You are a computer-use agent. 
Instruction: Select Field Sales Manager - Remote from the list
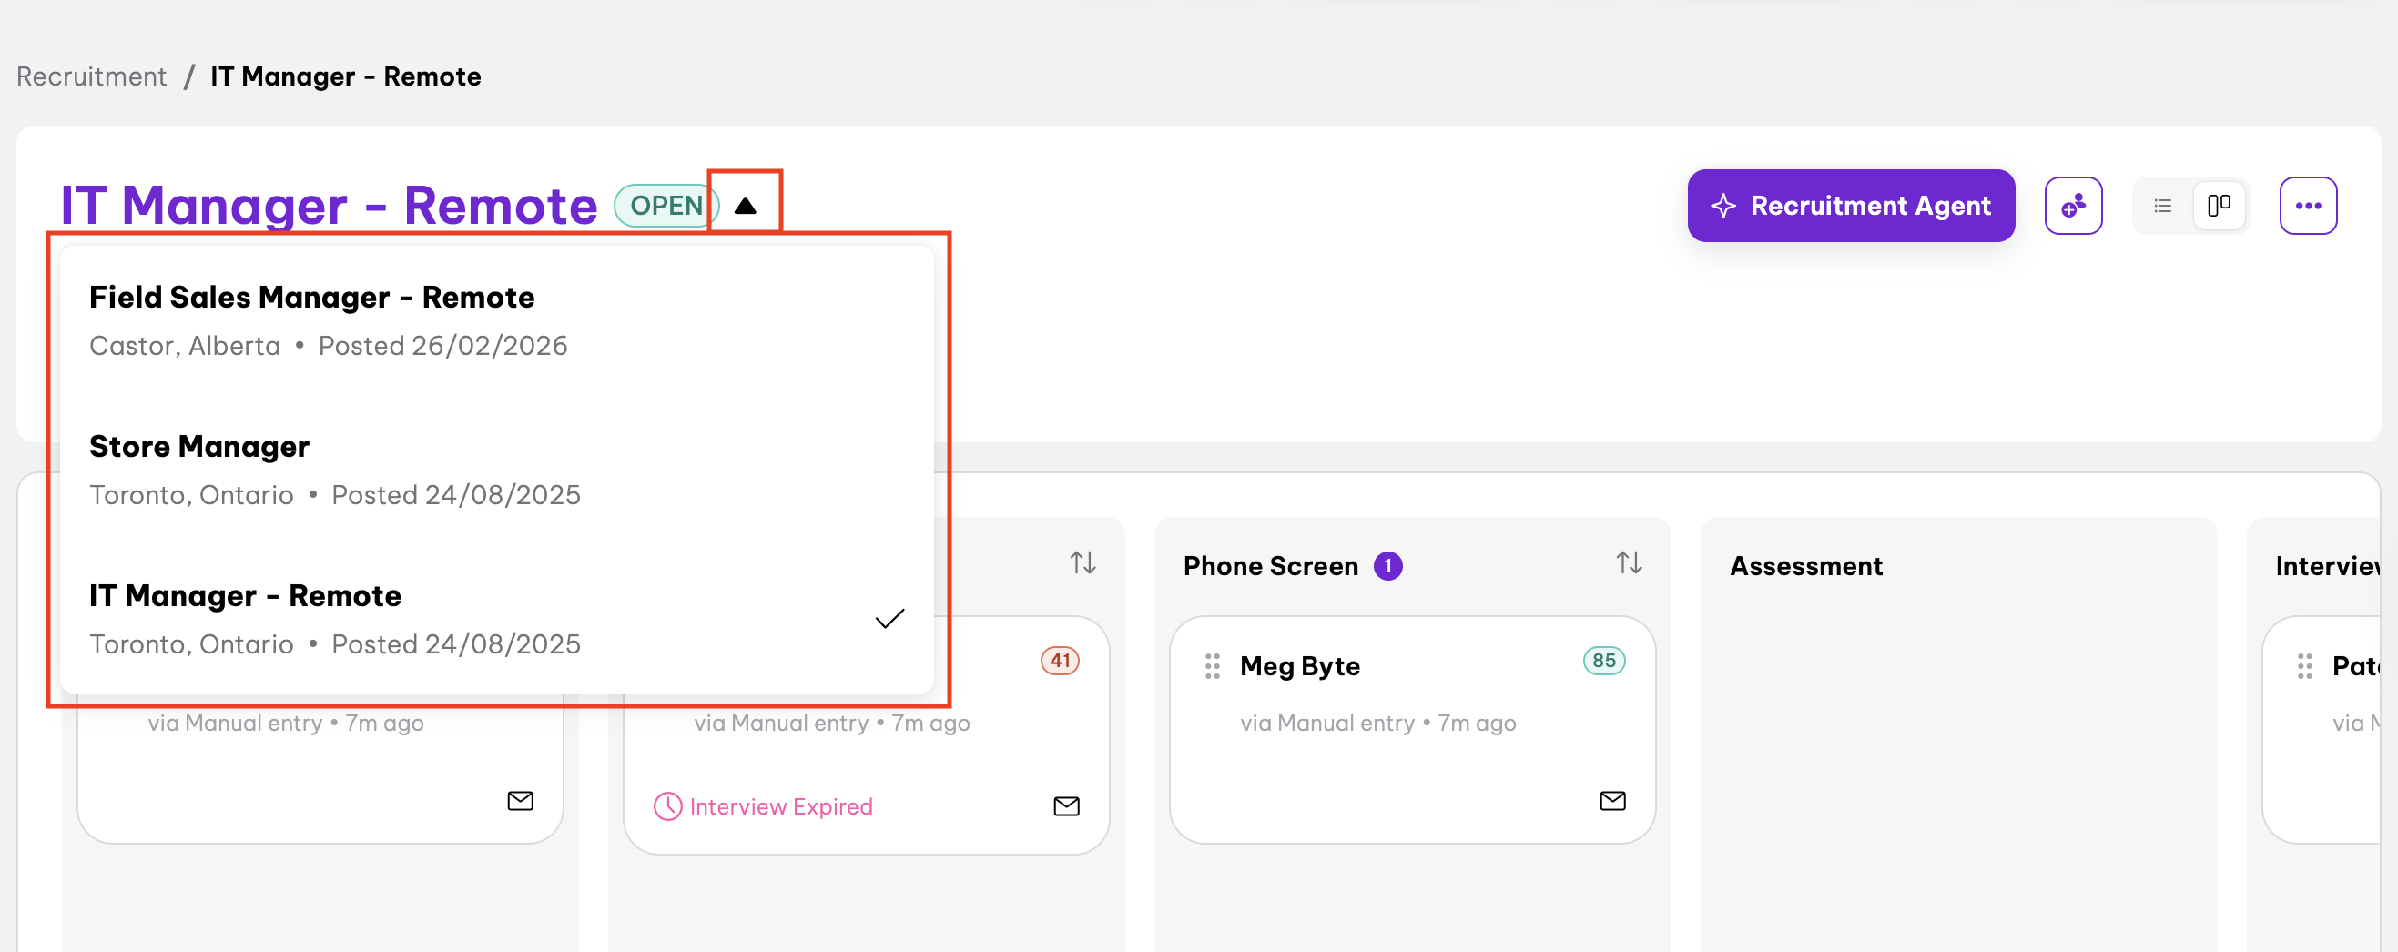click(x=312, y=297)
